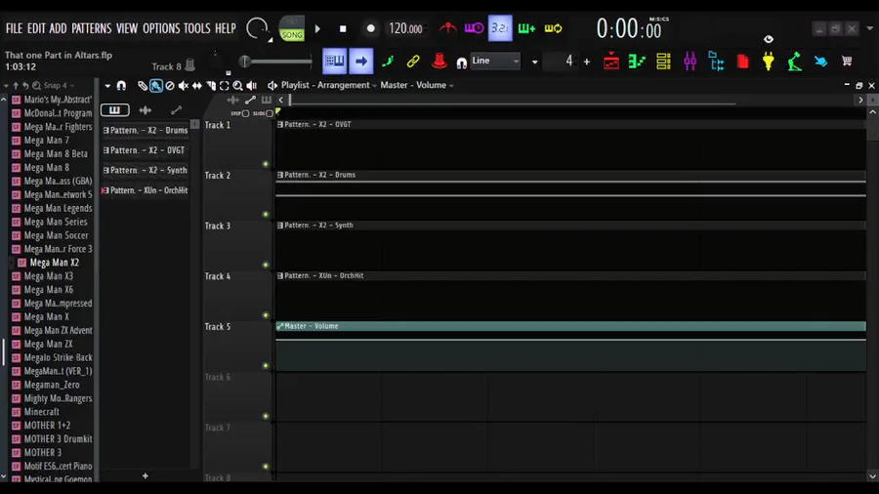The height and width of the screenshot is (494, 879).
Task: Toggle step editing mode arrow button
Action: click(361, 62)
